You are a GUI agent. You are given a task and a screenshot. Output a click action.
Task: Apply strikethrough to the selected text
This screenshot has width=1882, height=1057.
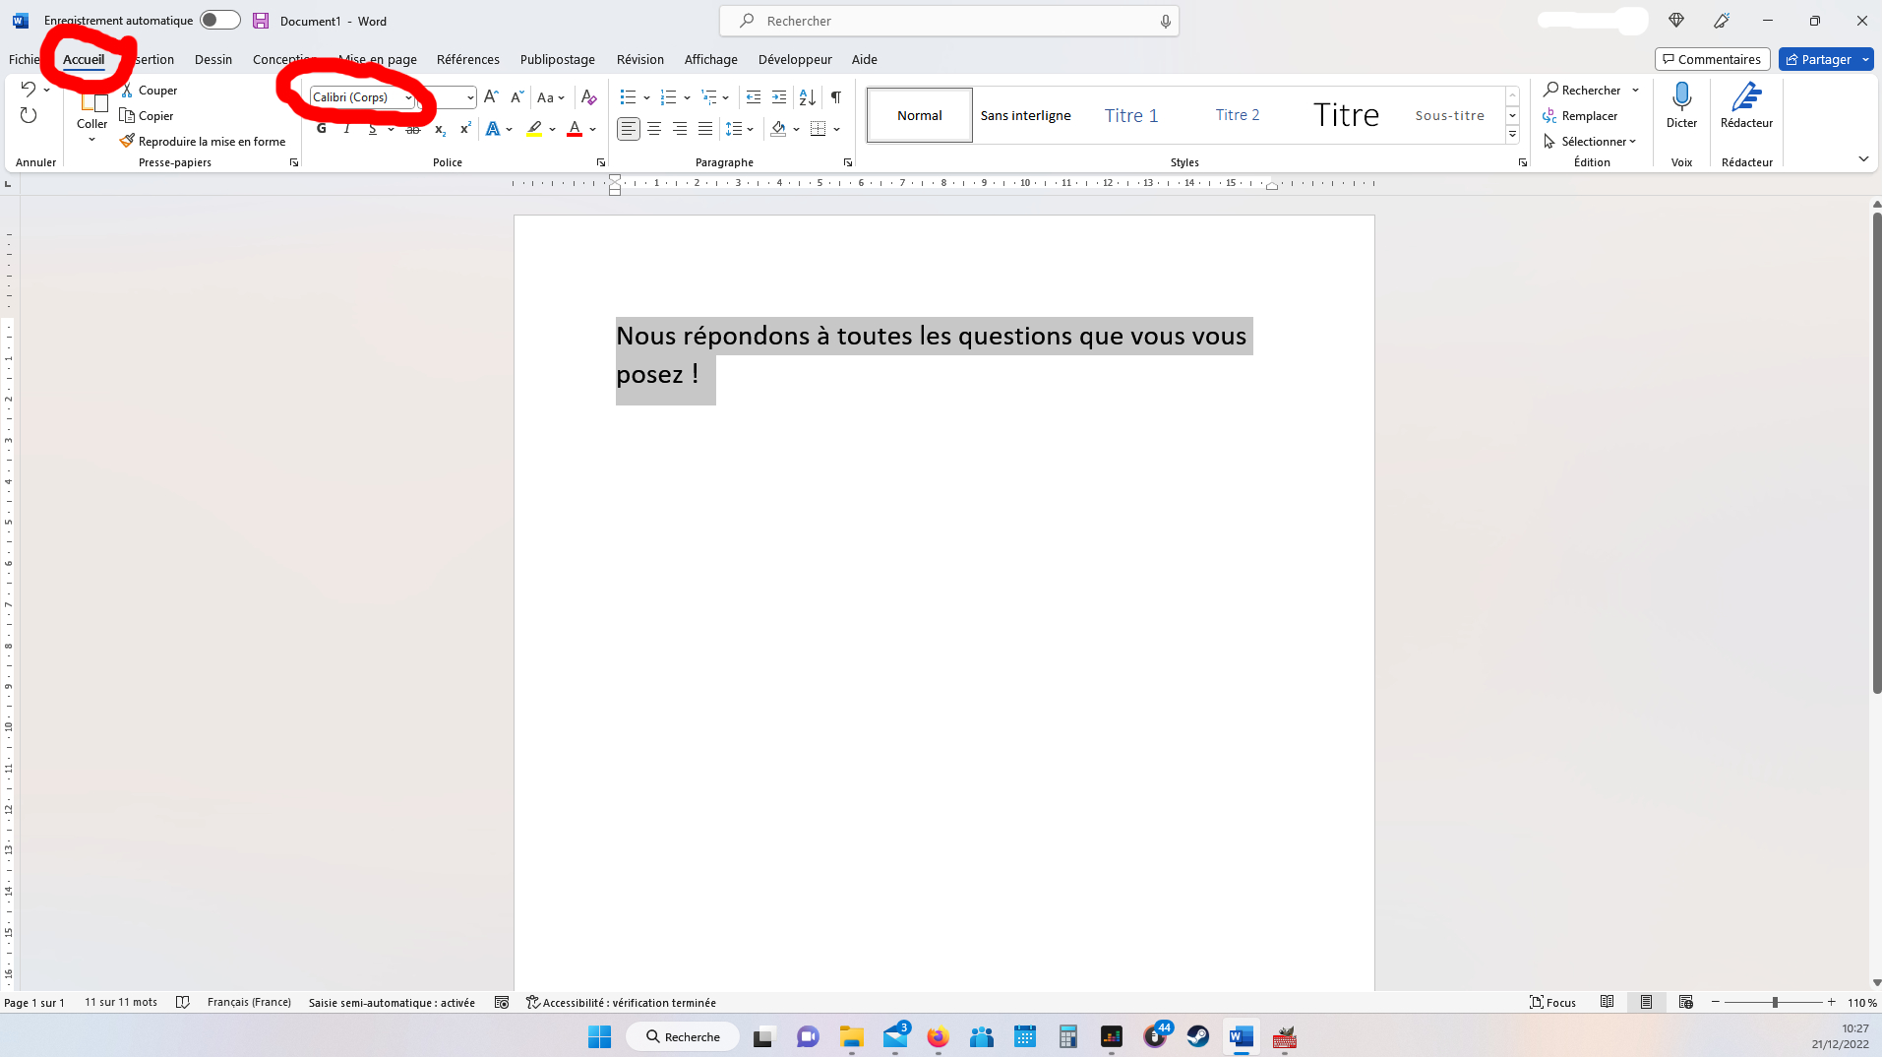413,129
